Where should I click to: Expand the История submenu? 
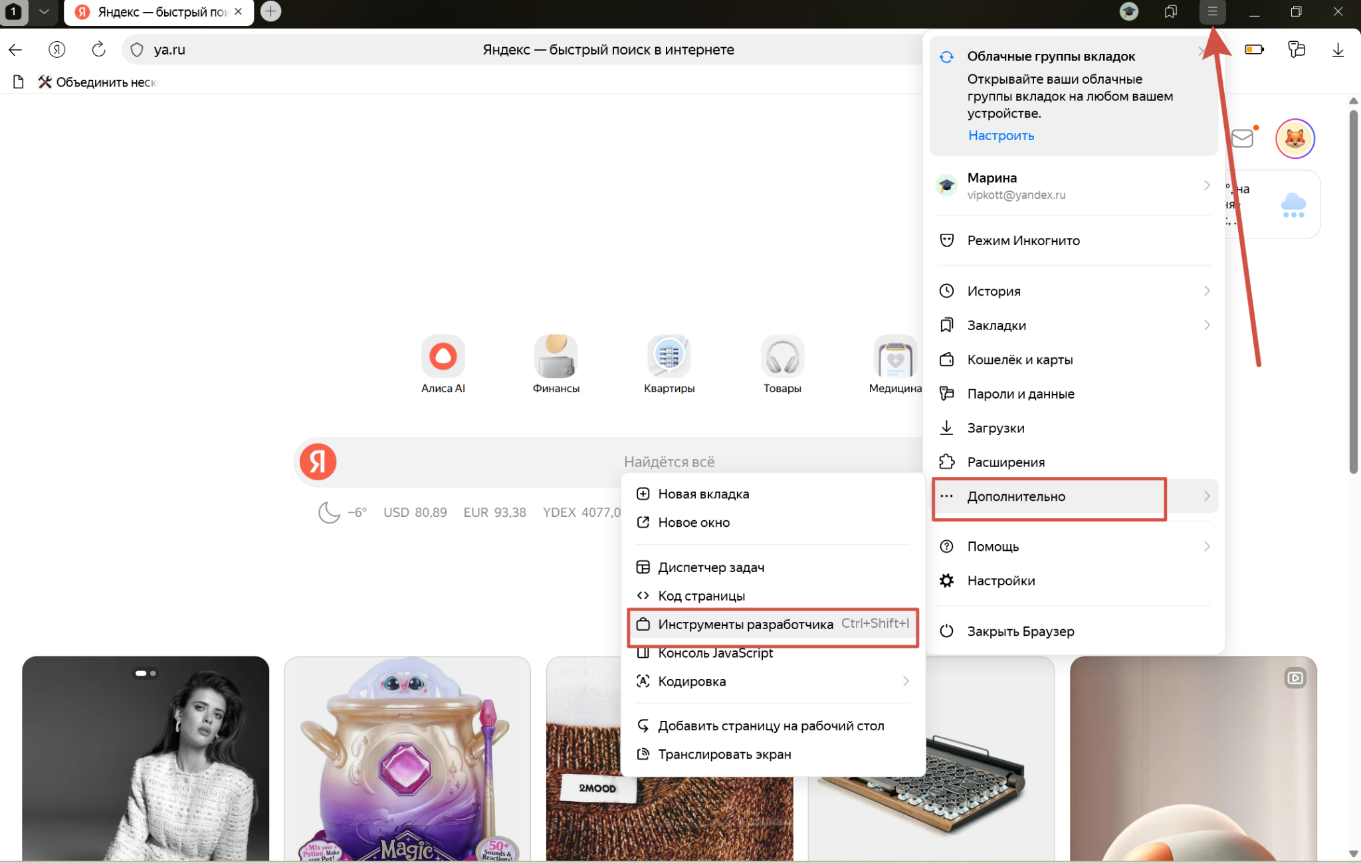click(1206, 291)
